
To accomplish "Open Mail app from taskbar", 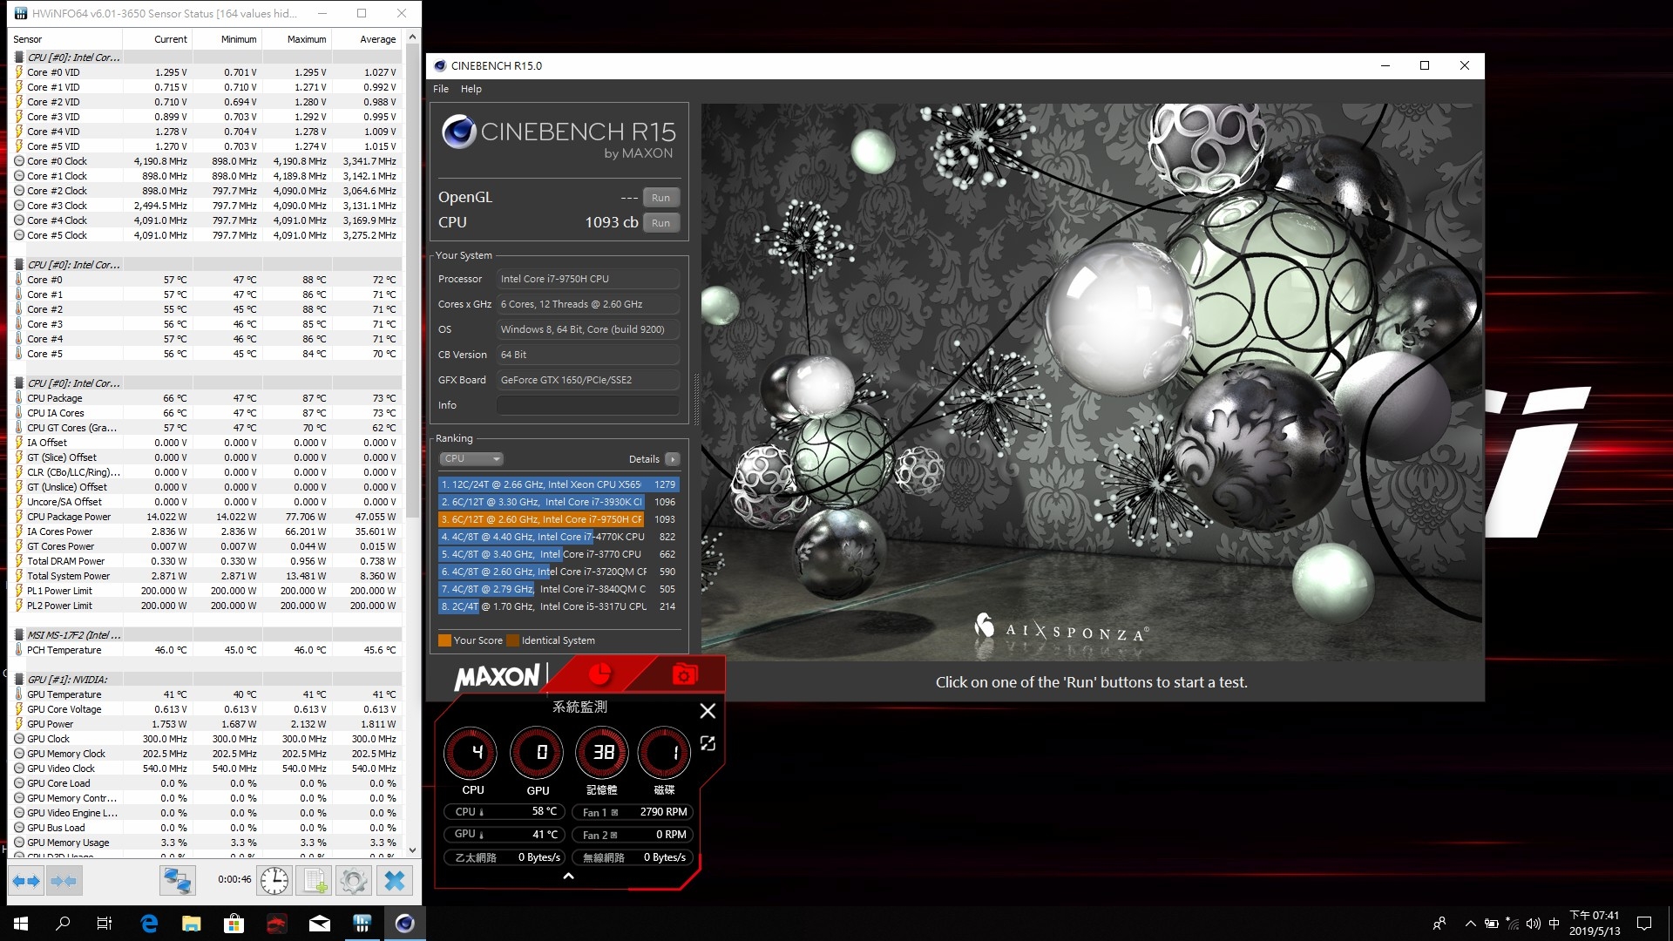I will click(320, 924).
